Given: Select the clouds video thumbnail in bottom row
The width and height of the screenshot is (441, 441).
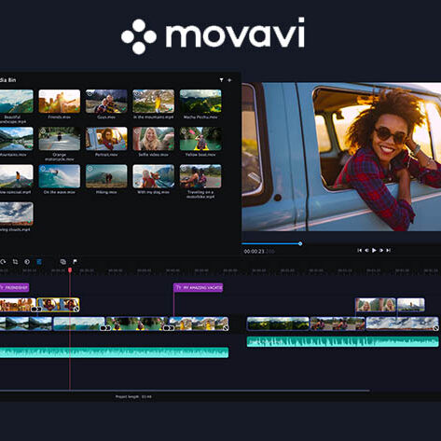Looking at the screenshot, I should click(x=17, y=214).
